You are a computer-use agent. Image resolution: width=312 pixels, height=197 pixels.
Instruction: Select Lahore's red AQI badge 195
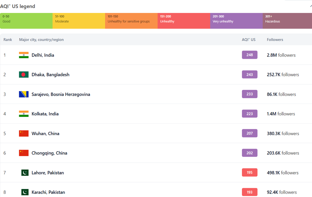tap(250, 173)
